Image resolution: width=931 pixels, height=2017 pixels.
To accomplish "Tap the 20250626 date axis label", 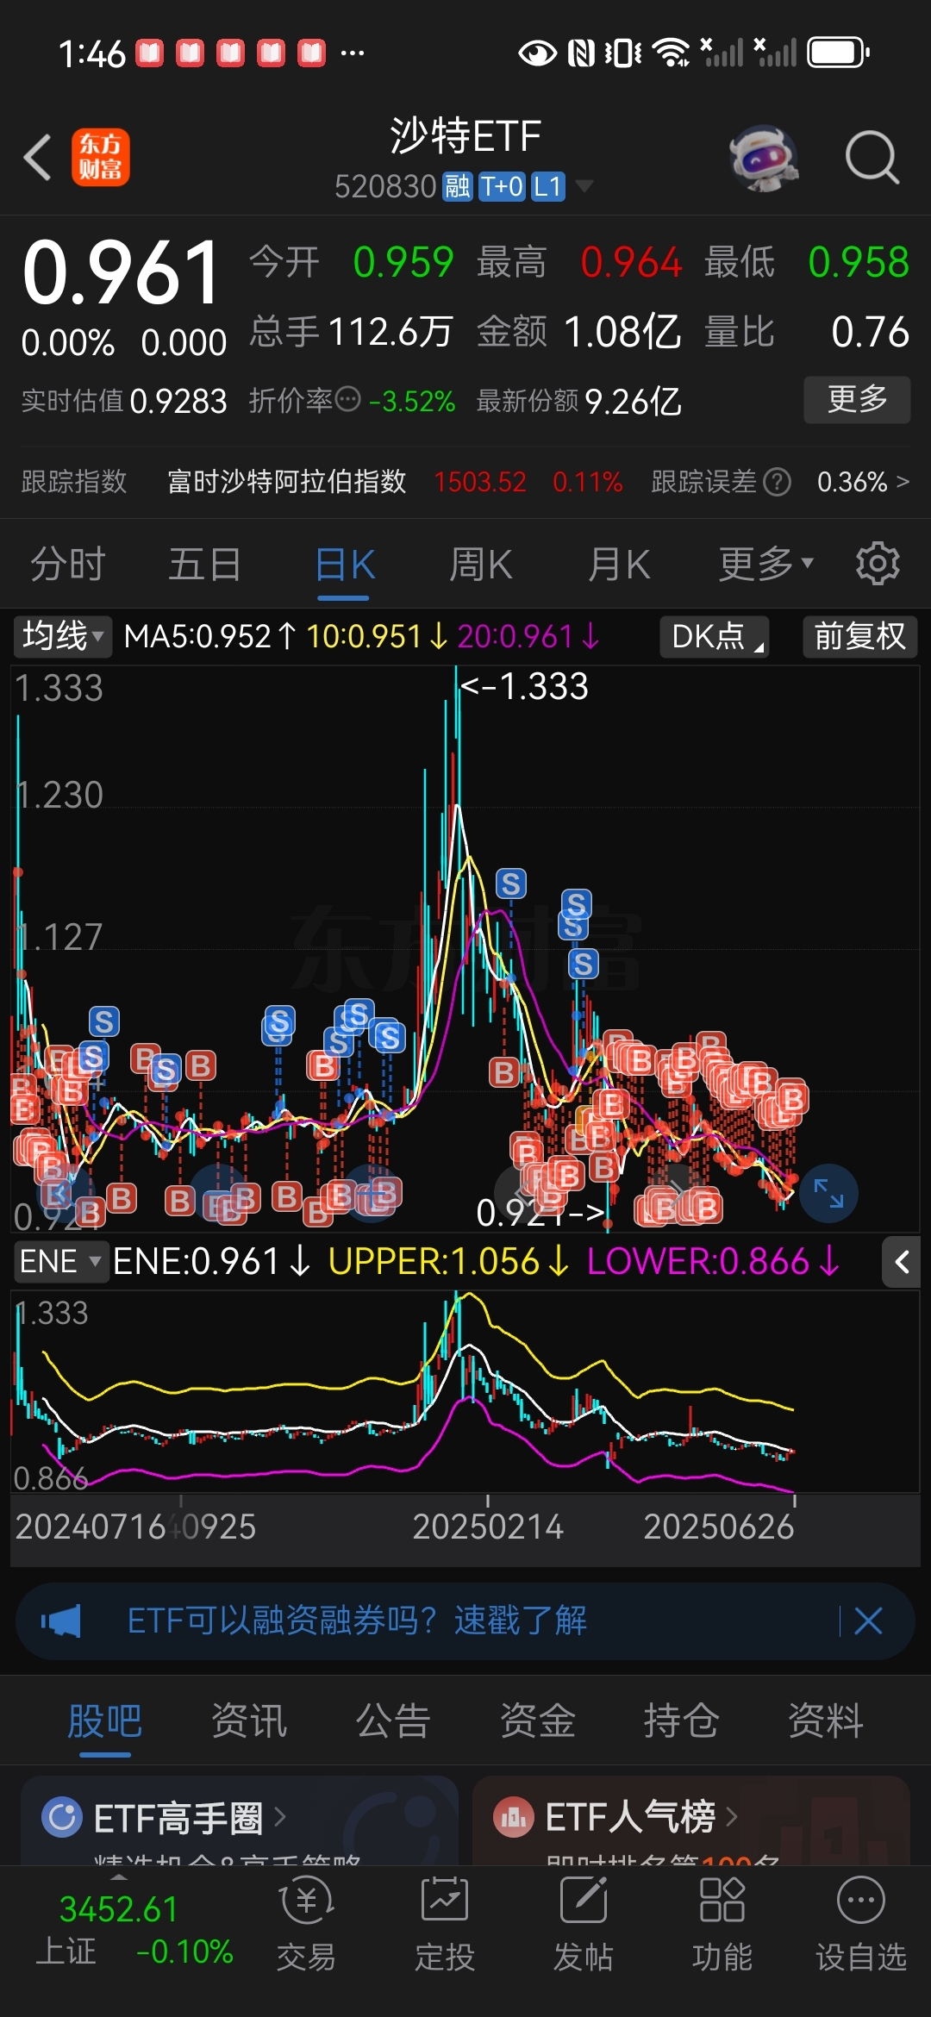I will point(719,1527).
